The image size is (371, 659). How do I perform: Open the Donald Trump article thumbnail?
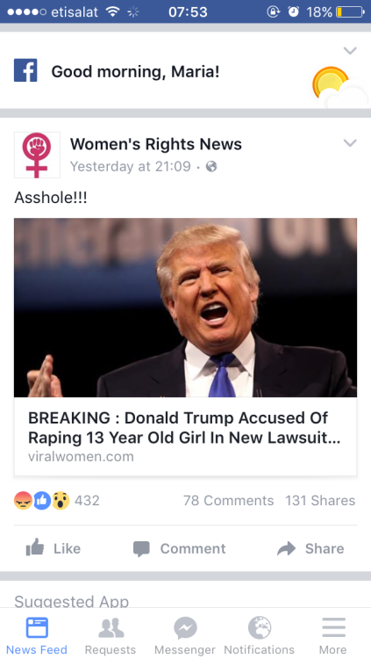(186, 308)
